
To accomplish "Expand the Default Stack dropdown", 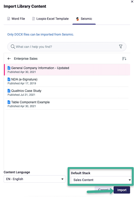I will tap(101, 180).
